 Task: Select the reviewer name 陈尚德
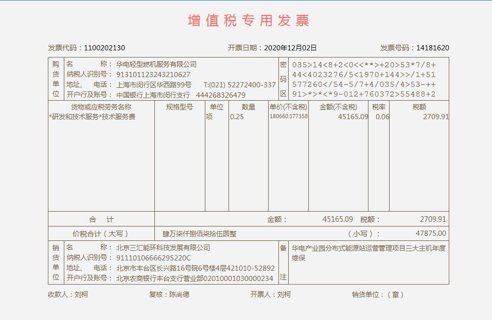point(180,294)
